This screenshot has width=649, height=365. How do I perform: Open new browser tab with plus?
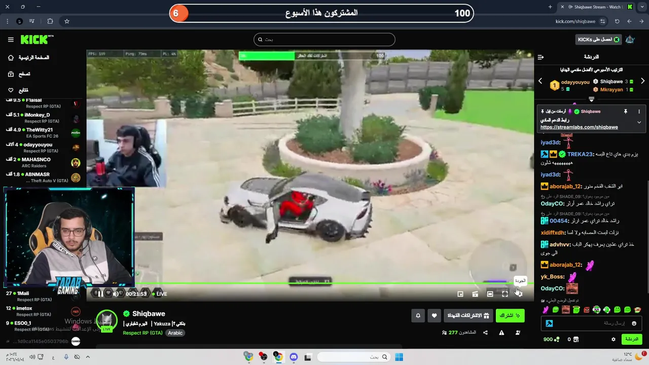coord(550,7)
